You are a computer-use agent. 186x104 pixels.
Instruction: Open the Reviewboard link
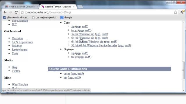(x=19, y=50)
